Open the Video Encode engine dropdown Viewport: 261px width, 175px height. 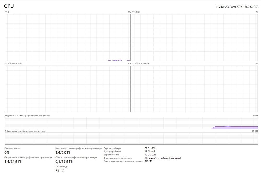(x=14, y=63)
